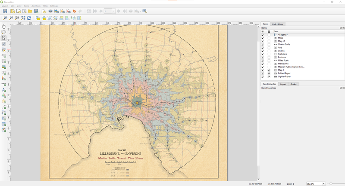The height and width of the screenshot is (186, 345).
Task: Add an arrow item
Action: 3,107
